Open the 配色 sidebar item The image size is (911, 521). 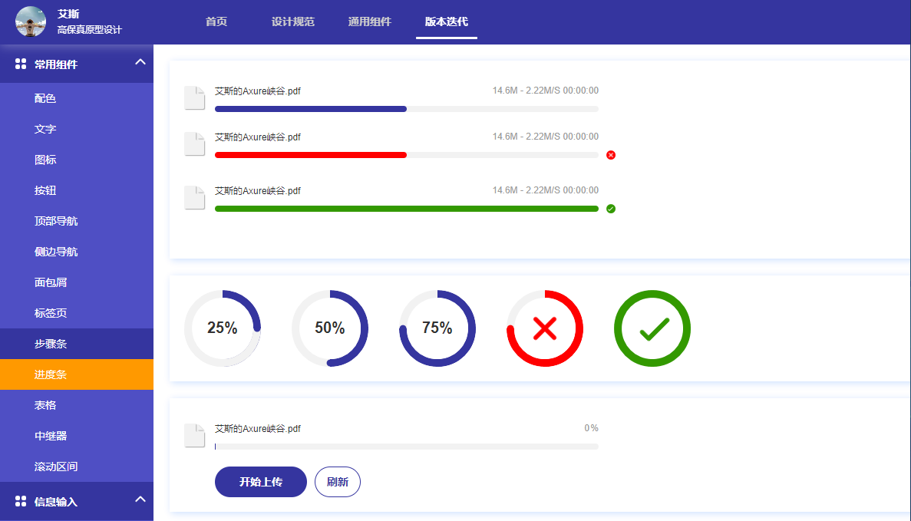point(77,98)
